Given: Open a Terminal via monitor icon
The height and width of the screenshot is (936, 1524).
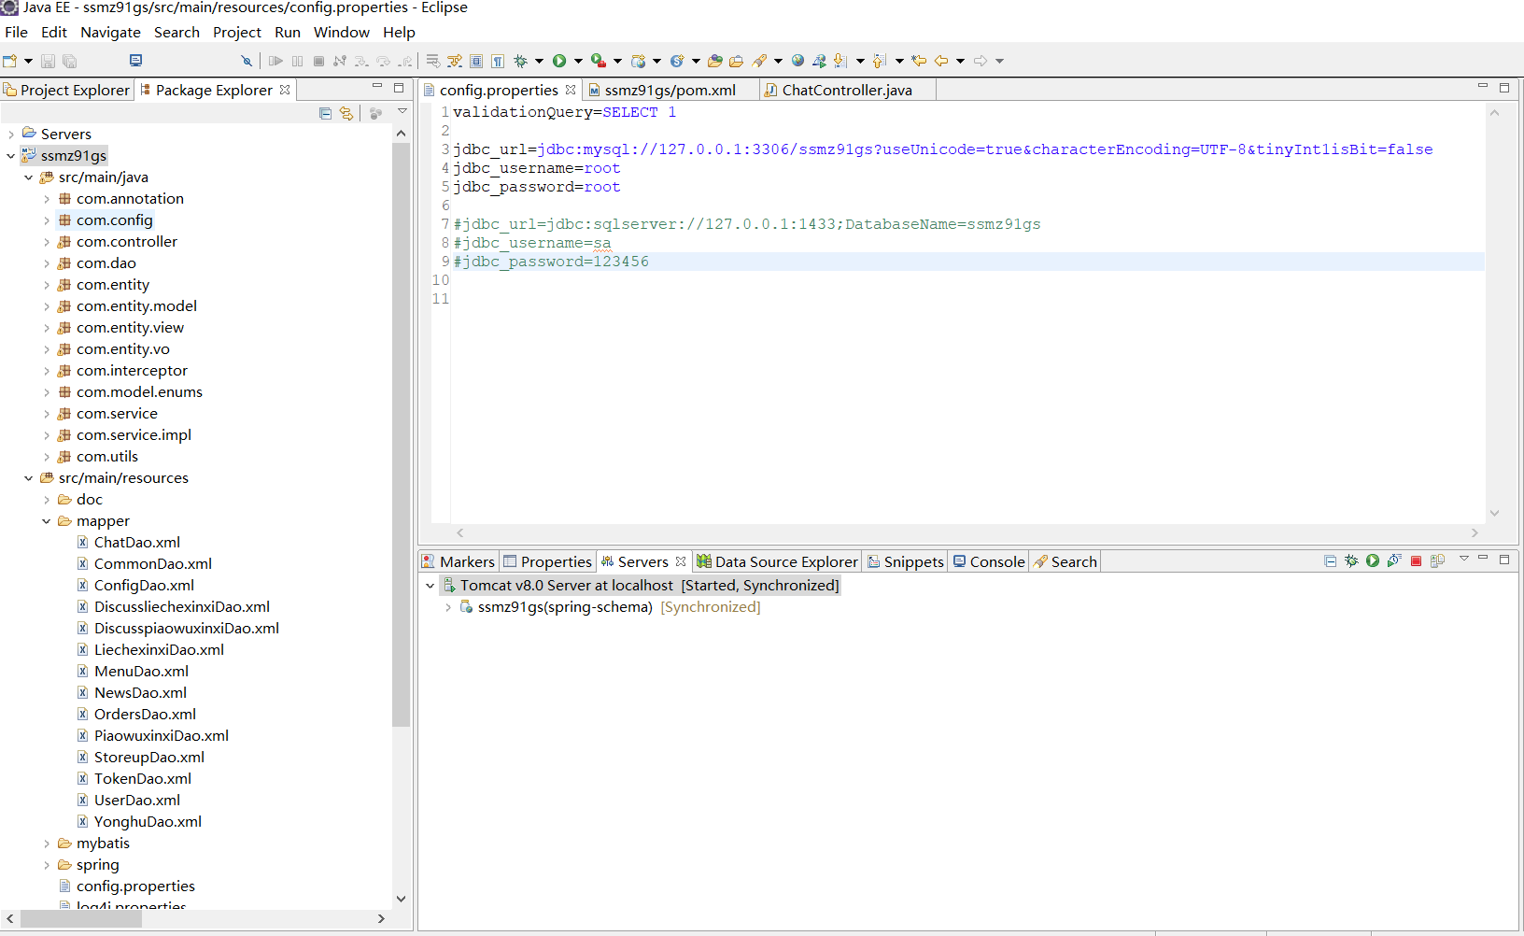Looking at the screenshot, I should tap(135, 61).
